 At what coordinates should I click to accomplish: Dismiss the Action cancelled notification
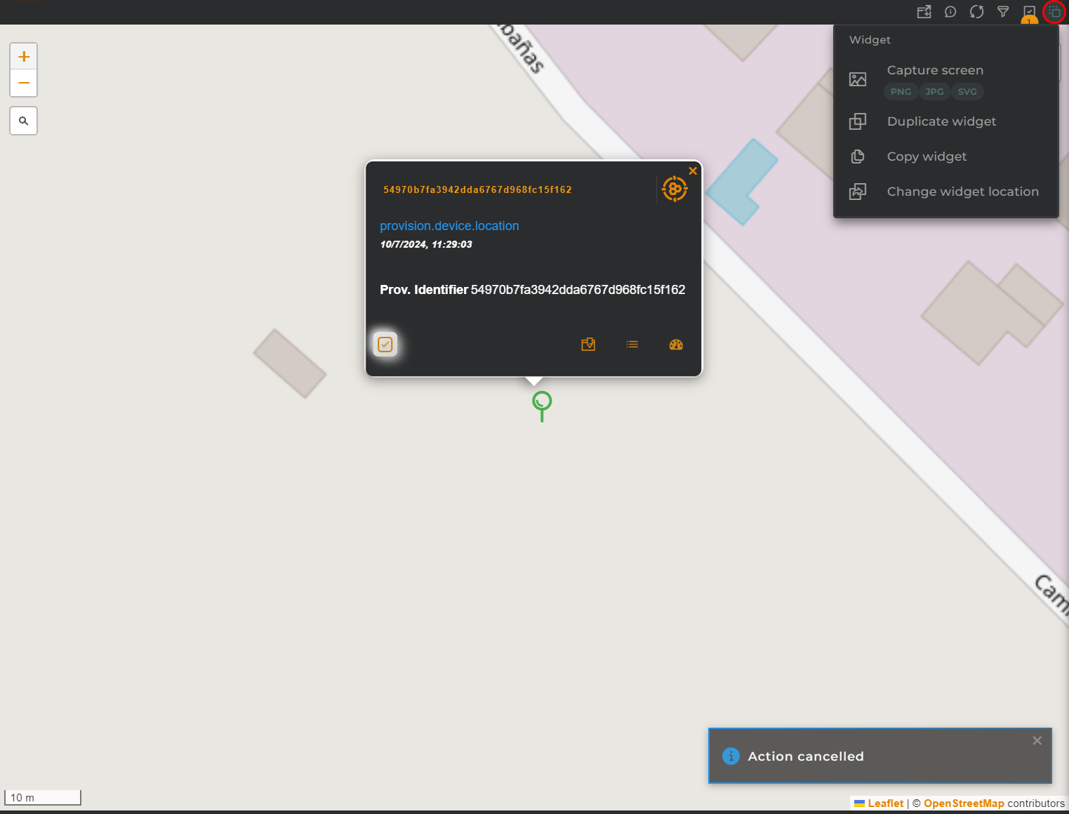pyautogui.click(x=1037, y=741)
